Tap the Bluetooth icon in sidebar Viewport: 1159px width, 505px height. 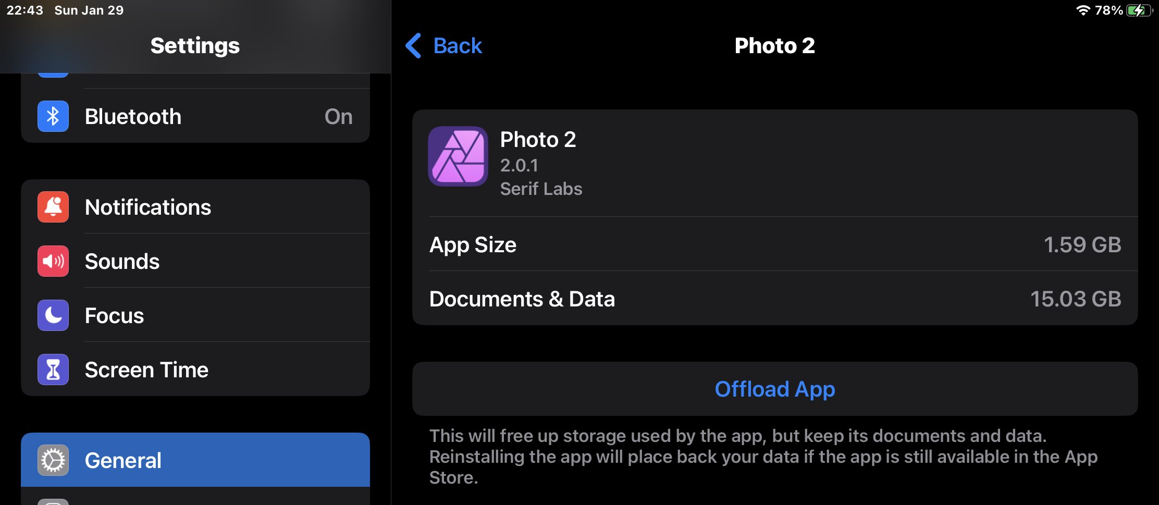pos(53,116)
